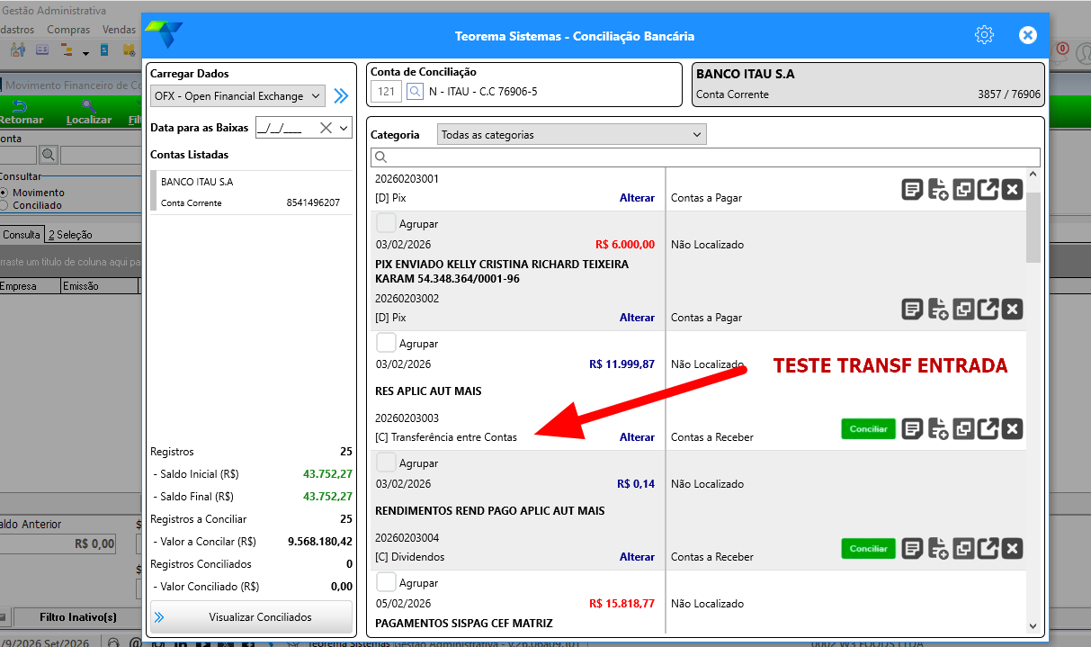Tick Agrupar for the R$ 0,14 entry
1091x647 pixels.
(386, 463)
